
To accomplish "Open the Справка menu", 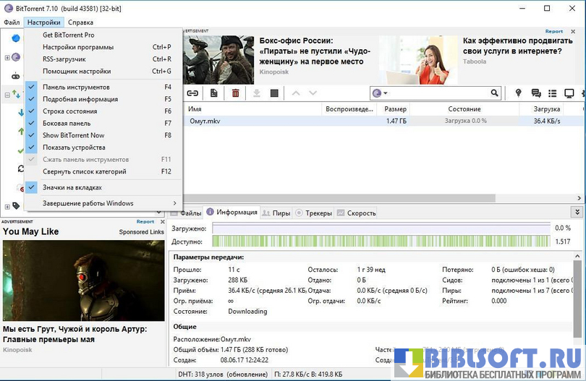I will 80,22.
